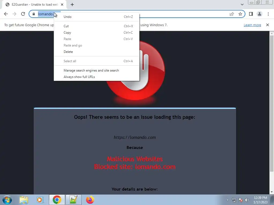Screen dimensions: 274x205
Task: Select Delete in the context menu
Action: [97, 52]
